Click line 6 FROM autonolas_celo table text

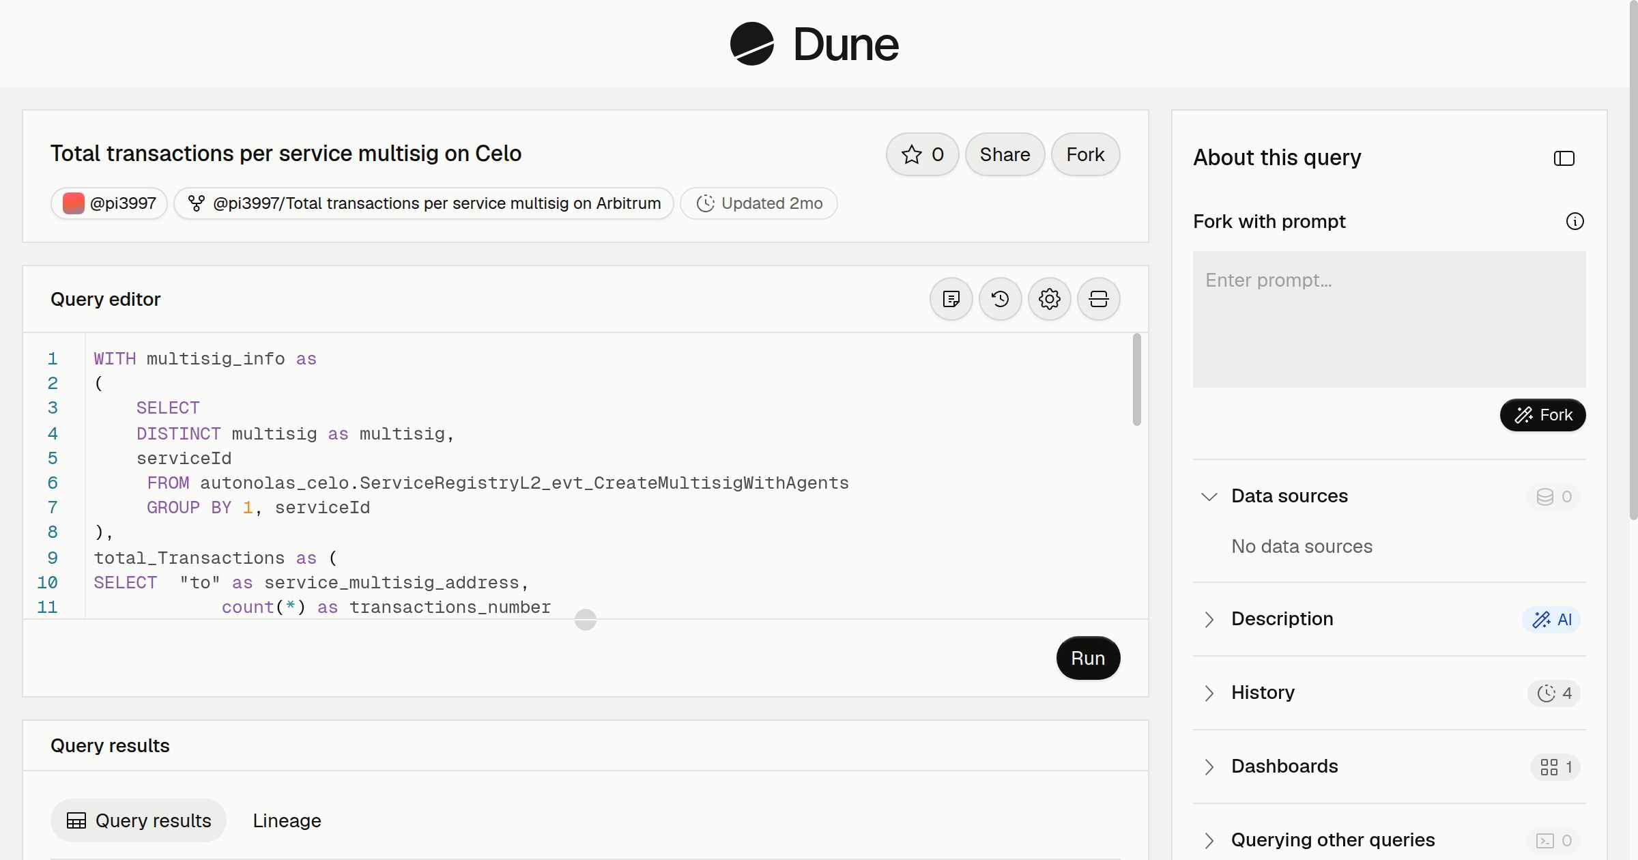(x=498, y=483)
